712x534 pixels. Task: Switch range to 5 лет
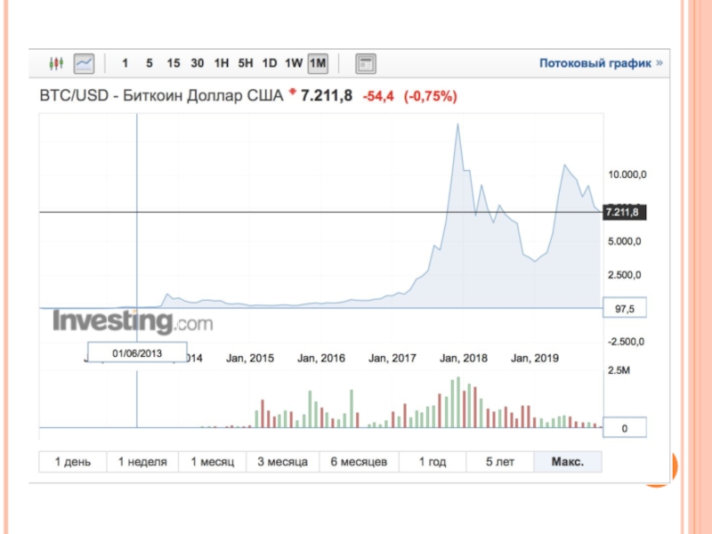(x=501, y=462)
